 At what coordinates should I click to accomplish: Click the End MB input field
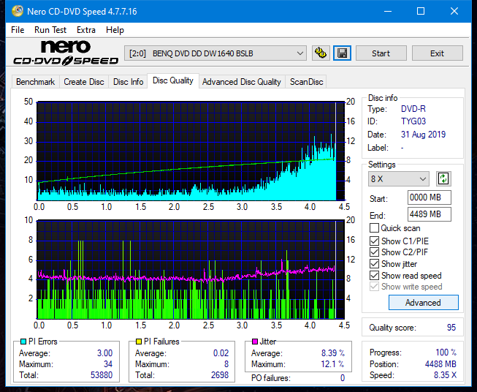click(430, 214)
